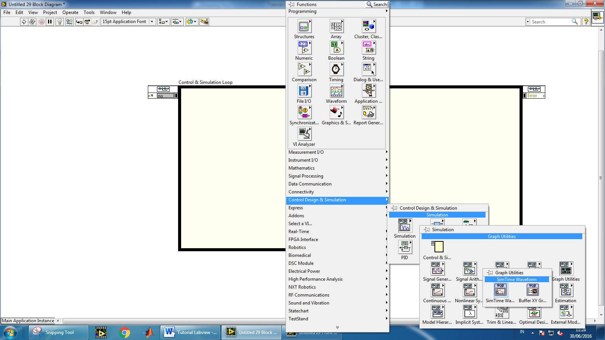Toggle Run Continuously button
605x340 pixels.
(32, 22)
